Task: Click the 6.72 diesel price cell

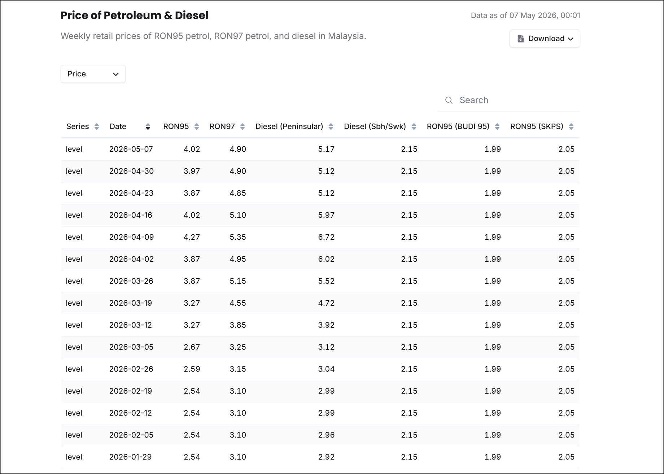Action: [327, 237]
